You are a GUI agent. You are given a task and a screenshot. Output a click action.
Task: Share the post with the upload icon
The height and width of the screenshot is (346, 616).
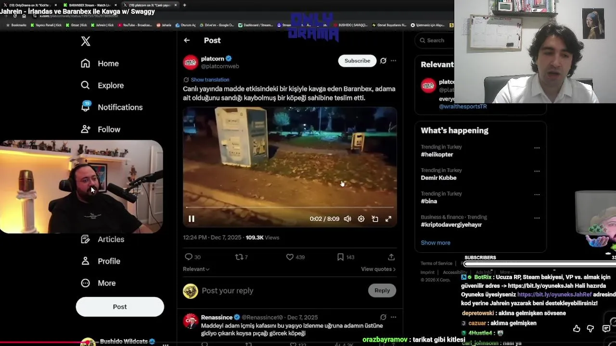point(391,257)
